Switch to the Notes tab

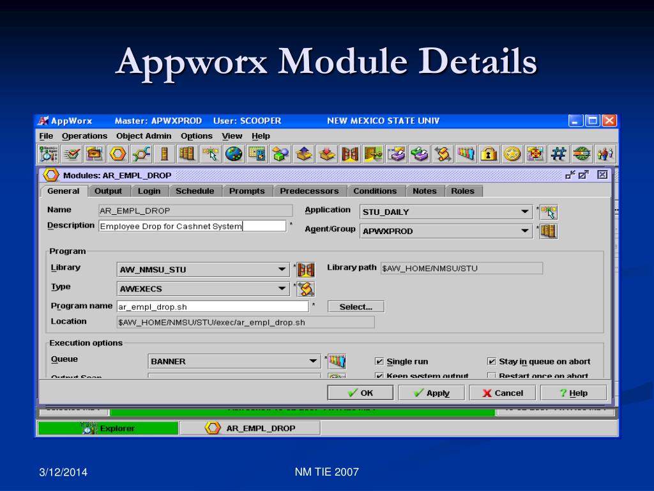coord(425,191)
